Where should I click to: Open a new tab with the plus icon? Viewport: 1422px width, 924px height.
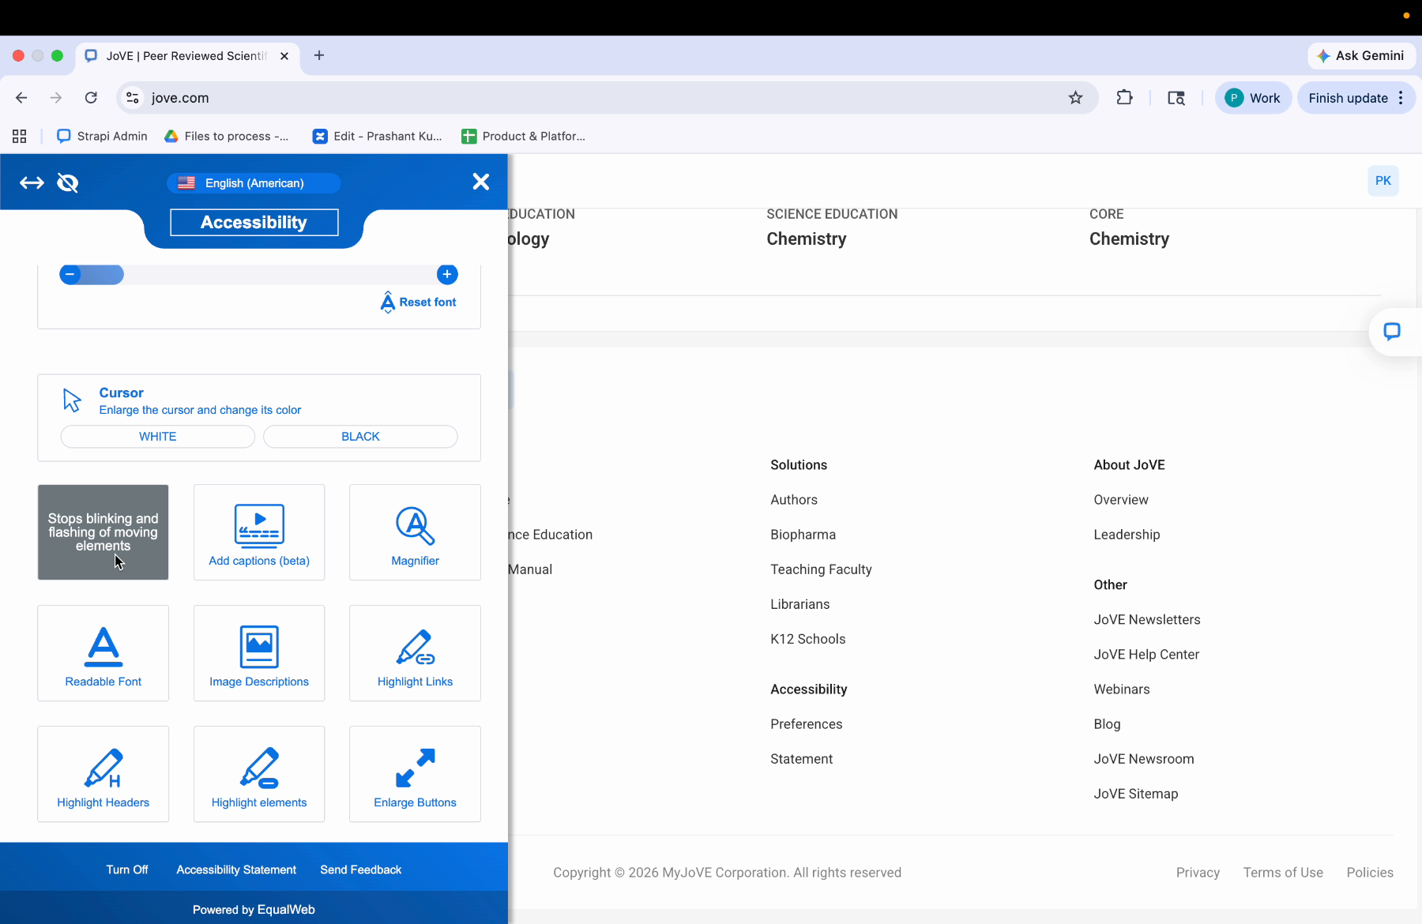[319, 55]
